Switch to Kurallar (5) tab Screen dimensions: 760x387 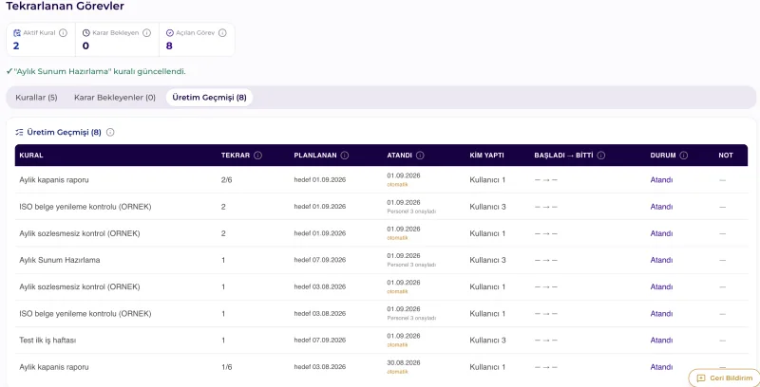pos(36,98)
